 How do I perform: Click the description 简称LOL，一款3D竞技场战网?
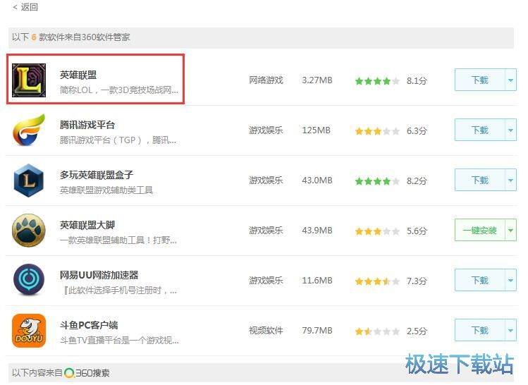119,90
